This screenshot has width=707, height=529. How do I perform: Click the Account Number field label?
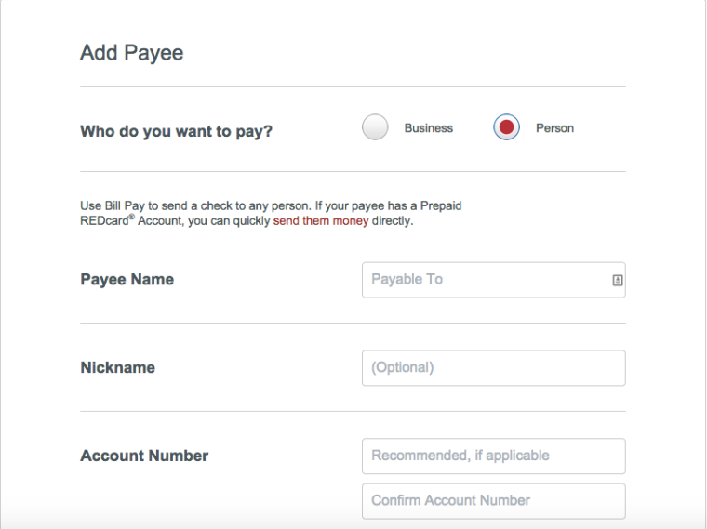[144, 456]
